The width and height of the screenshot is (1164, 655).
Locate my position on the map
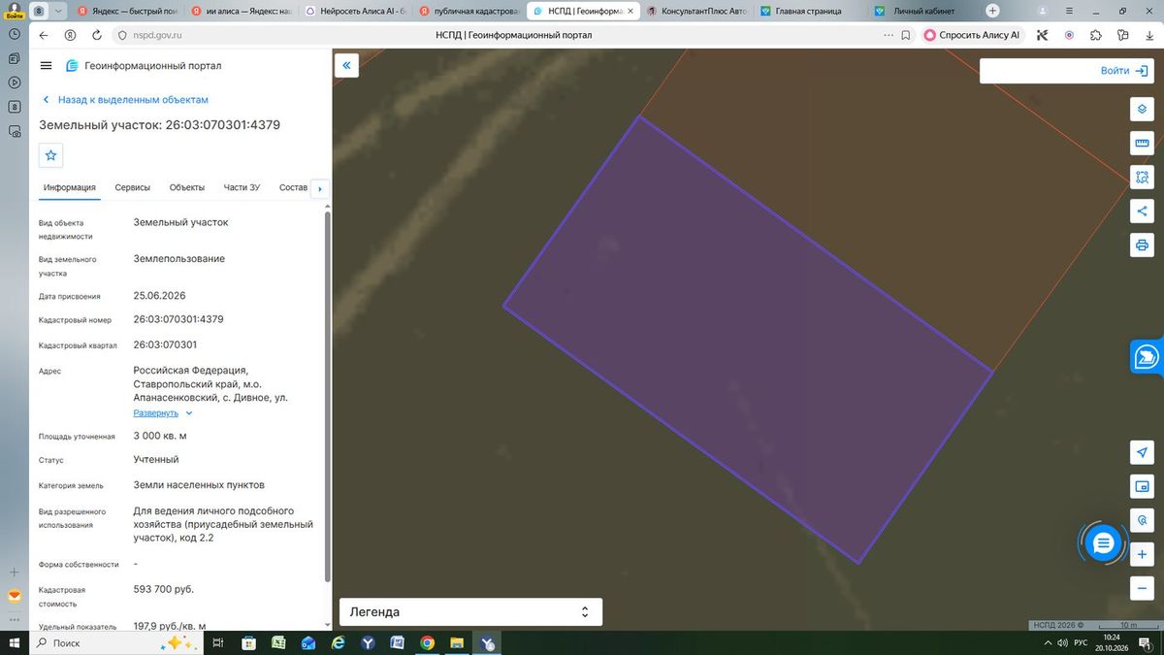point(1142,453)
